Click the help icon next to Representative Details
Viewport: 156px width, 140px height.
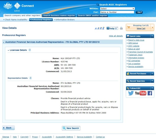pyautogui.click(x=30, y=78)
